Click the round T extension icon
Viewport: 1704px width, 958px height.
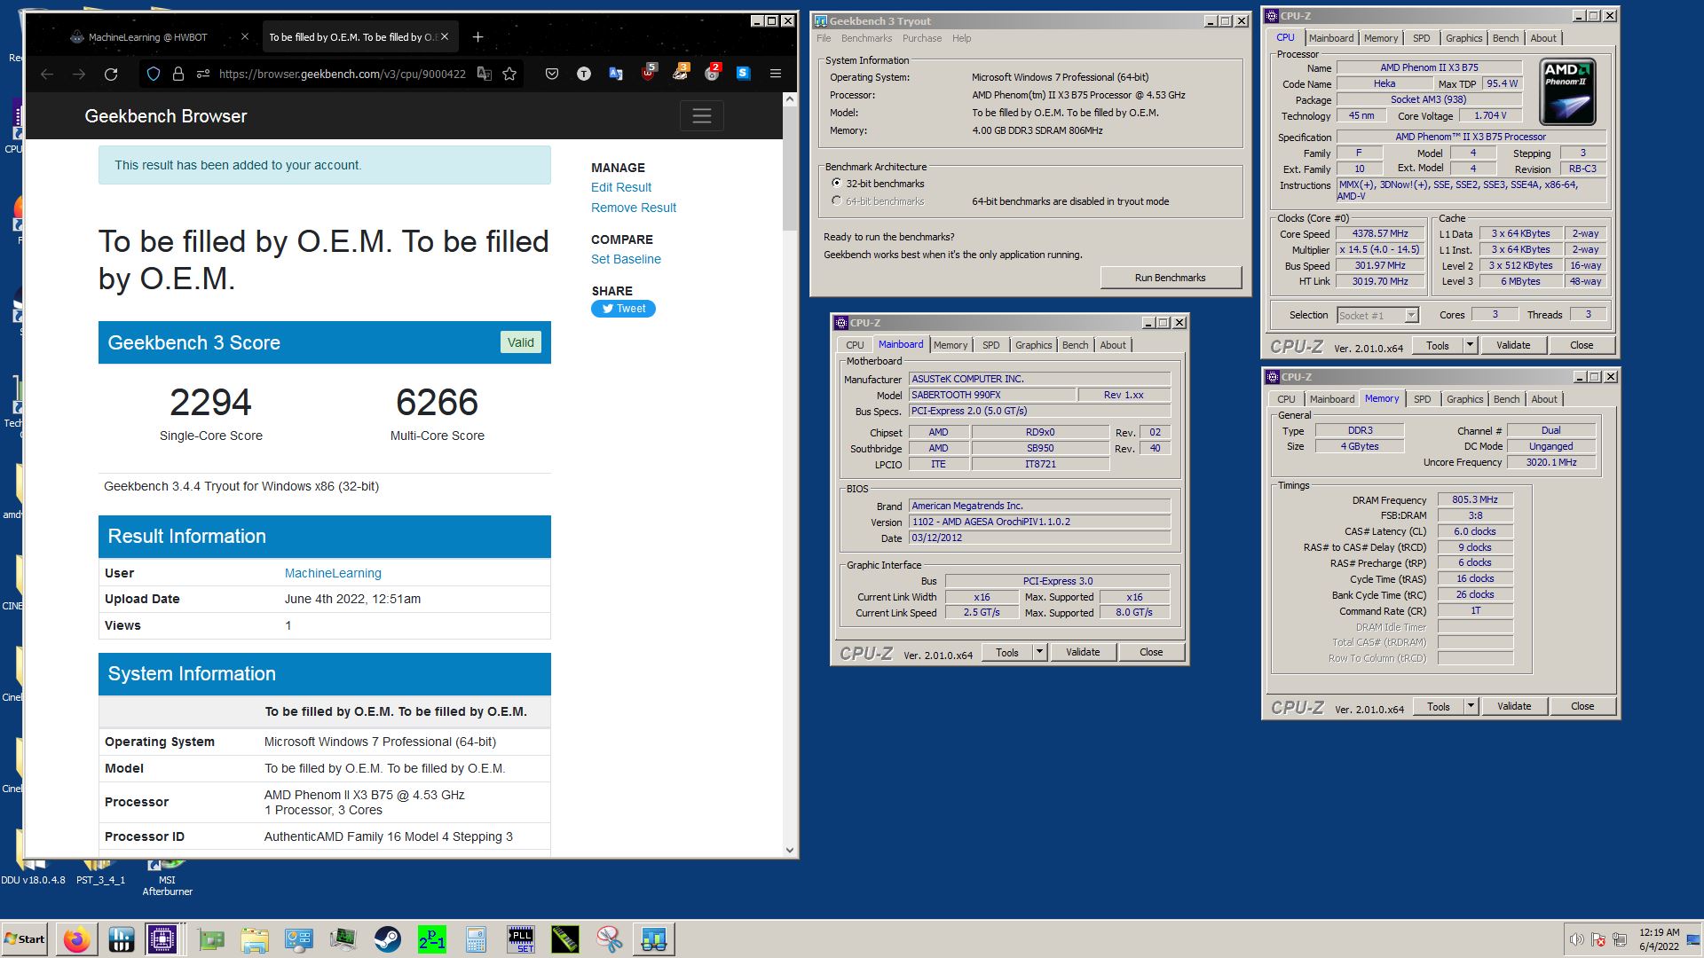tap(584, 75)
